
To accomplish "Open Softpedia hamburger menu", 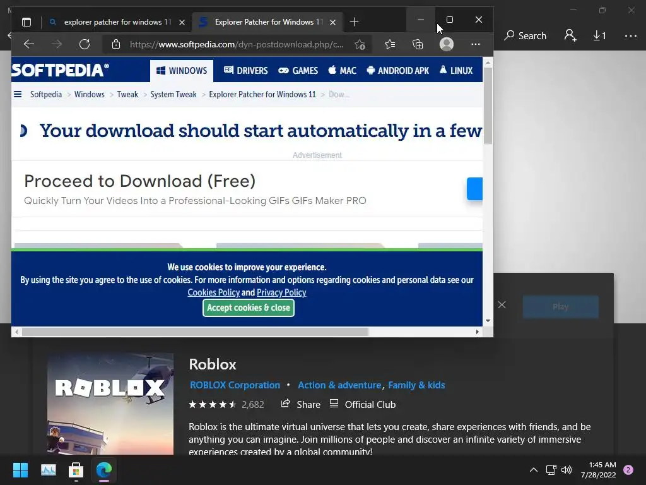I will coord(18,94).
